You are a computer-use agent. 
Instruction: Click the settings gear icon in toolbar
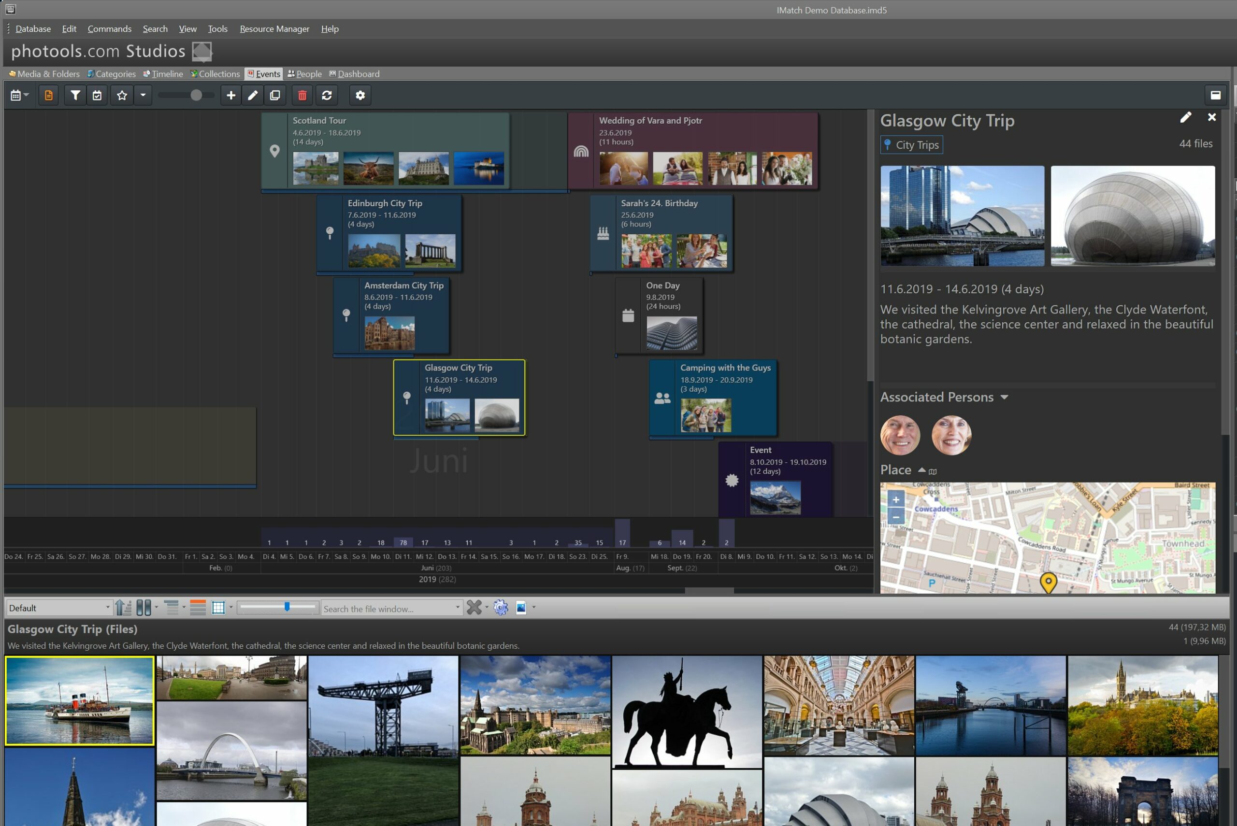pyautogui.click(x=360, y=94)
